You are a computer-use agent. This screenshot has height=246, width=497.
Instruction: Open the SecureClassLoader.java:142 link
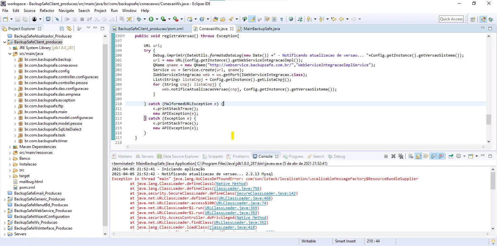click(266, 193)
